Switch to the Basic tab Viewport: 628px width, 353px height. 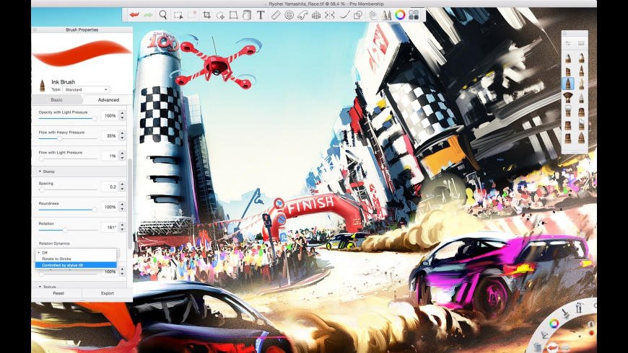point(56,99)
